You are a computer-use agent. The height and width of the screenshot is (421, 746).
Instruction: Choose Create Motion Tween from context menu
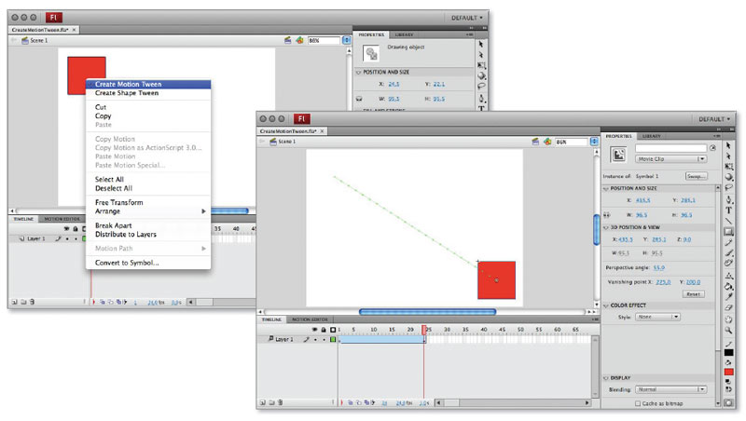(x=127, y=84)
